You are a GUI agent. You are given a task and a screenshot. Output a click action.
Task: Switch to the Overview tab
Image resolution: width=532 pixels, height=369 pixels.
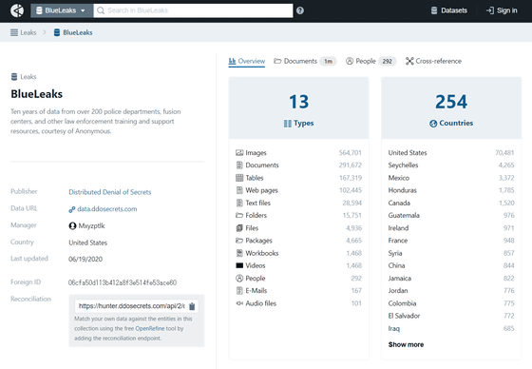click(247, 61)
